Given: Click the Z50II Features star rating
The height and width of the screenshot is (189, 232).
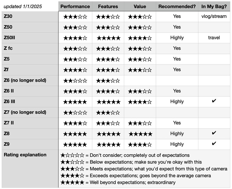Looking at the screenshot, I should click(x=108, y=38).
